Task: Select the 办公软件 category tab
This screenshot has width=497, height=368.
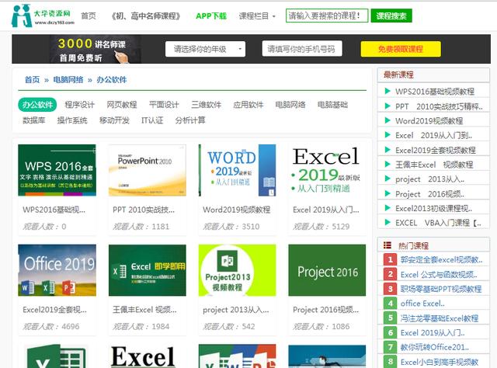Action: (37, 105)
